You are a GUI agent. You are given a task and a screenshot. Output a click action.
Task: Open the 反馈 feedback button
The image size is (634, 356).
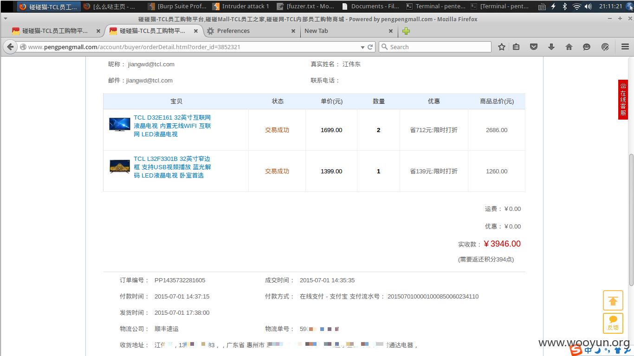pyautogui.click(x=613, y=323)
